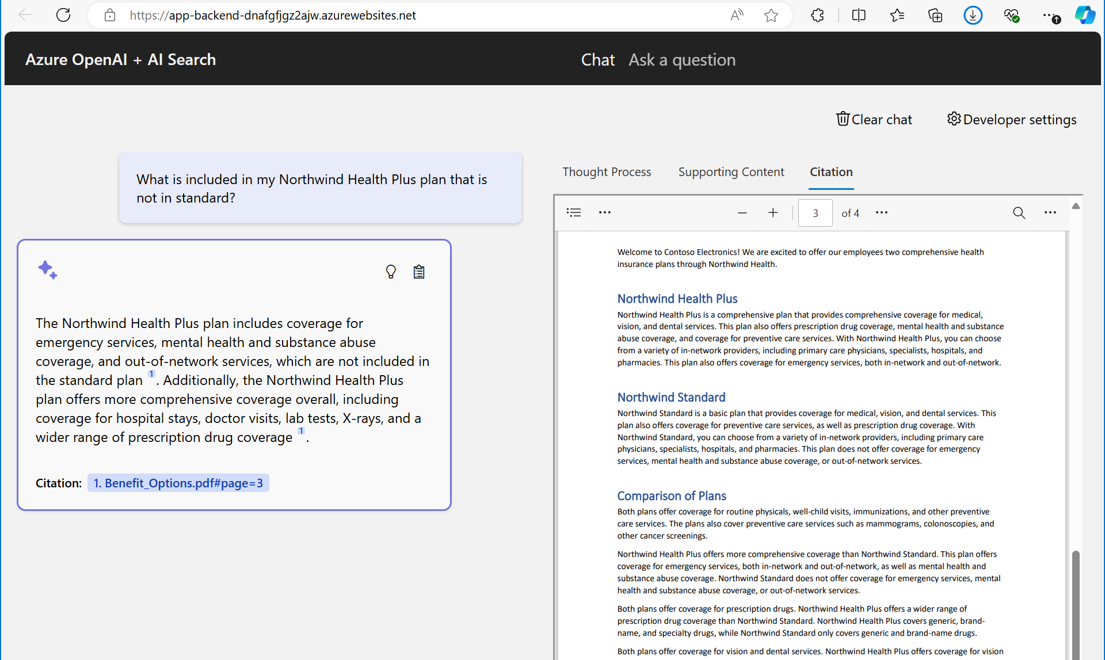1105x660 pixels.
Task: Open more options after the page count
Action: click(x=882, y=212)
